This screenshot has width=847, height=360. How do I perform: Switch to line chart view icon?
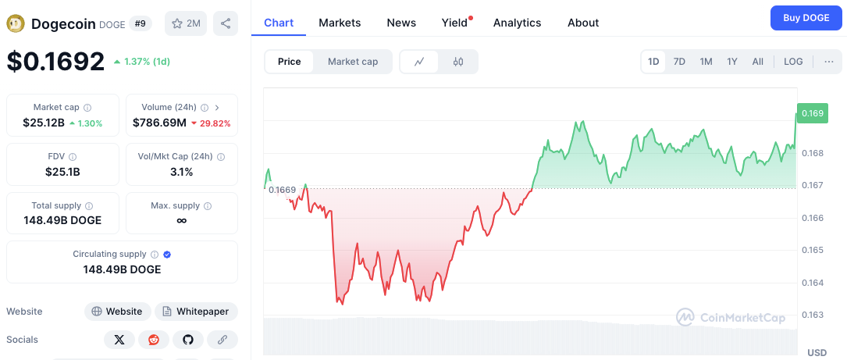pos(419,62)
